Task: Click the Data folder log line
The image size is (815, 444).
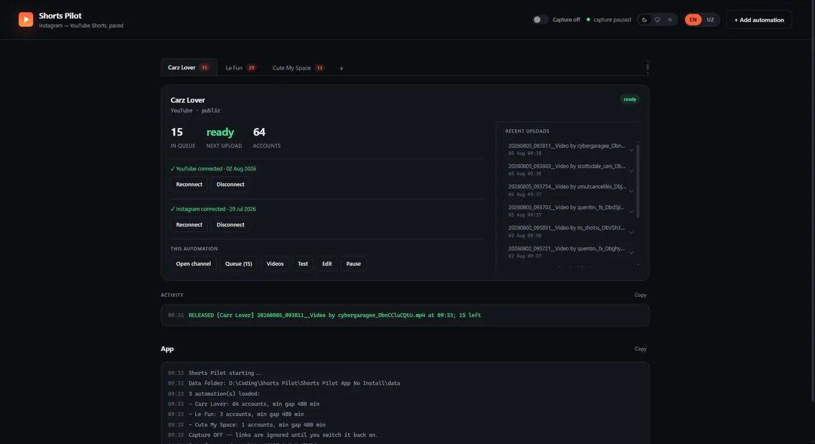Action: (294, 383)
